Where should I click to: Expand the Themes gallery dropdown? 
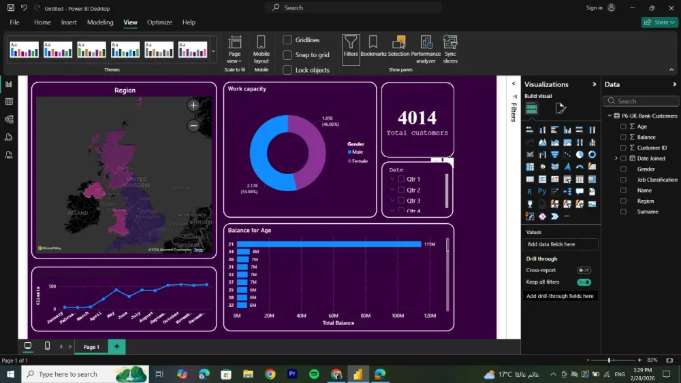(213, 51)
